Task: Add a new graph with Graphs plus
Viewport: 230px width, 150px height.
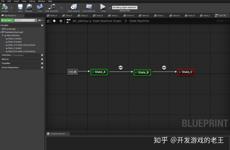Action: click(42, 25)
